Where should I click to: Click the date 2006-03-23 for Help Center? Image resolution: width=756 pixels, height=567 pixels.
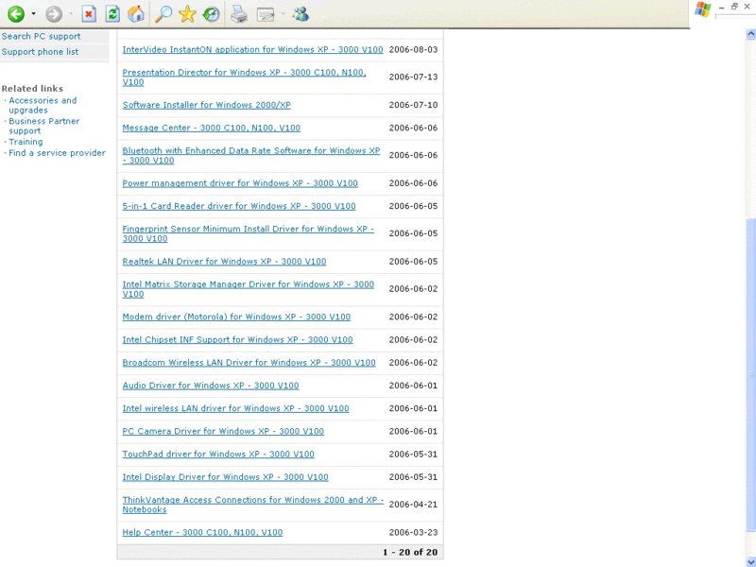(x=413, y=532)
